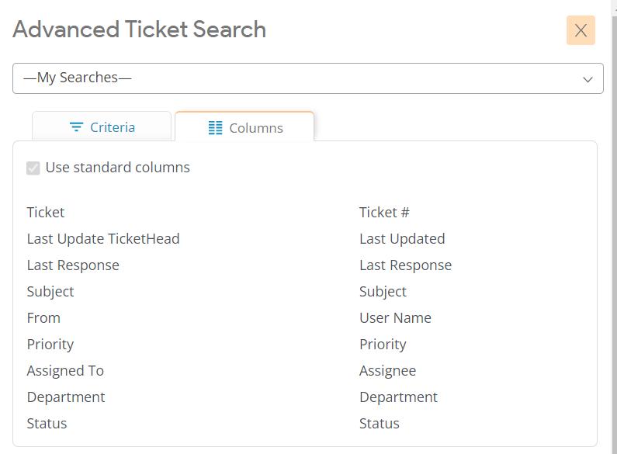Click the Use standard columns label

point(117,168)
